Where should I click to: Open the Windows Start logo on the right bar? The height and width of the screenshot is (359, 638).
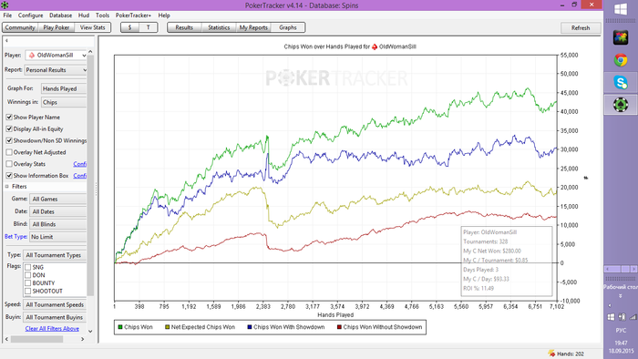point(621,8)
